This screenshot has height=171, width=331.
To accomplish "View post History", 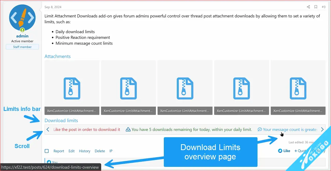I will coord(85,151).
